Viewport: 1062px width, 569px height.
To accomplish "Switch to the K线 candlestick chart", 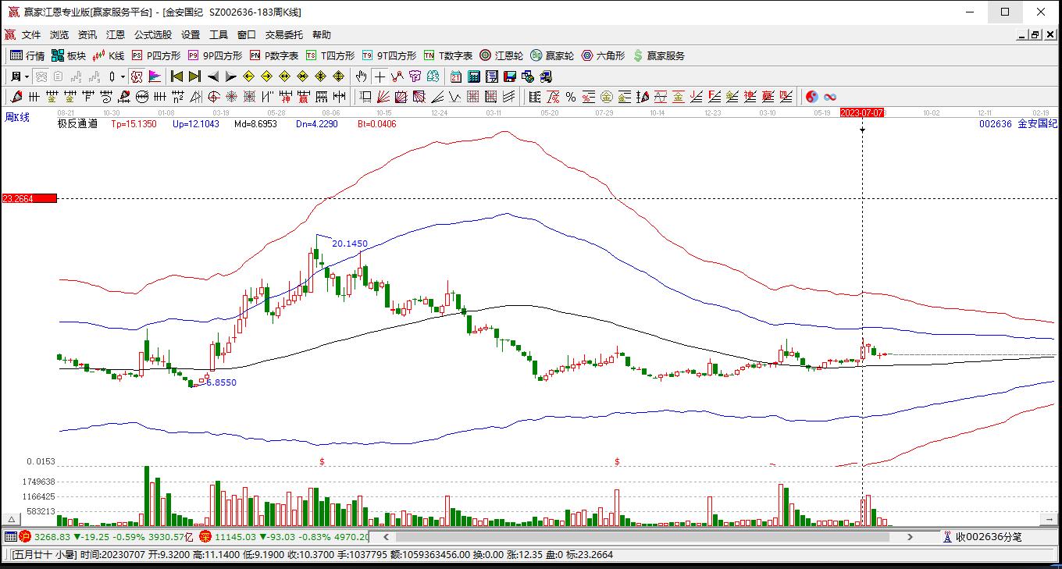I will (x=109, y=55).
